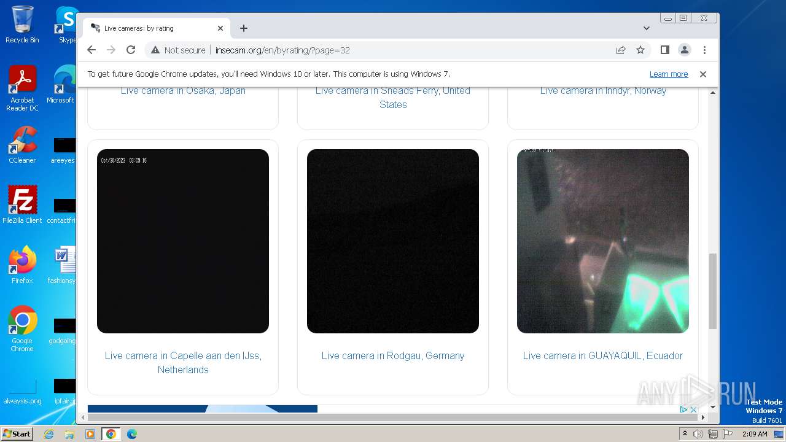
Task: Open alwaysis.png desktop file
Action: point(22,392)
